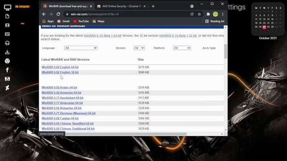Image resolution: width=287 pixels, height=161 pixels.
Task: Download WinRAR 6.02 English 64 bit
Action: (60, 67)
